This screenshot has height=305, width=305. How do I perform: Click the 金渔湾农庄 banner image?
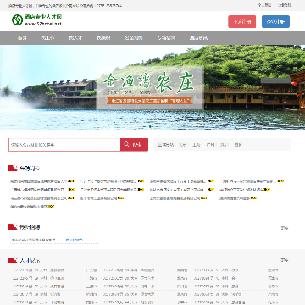pos(152,87)
